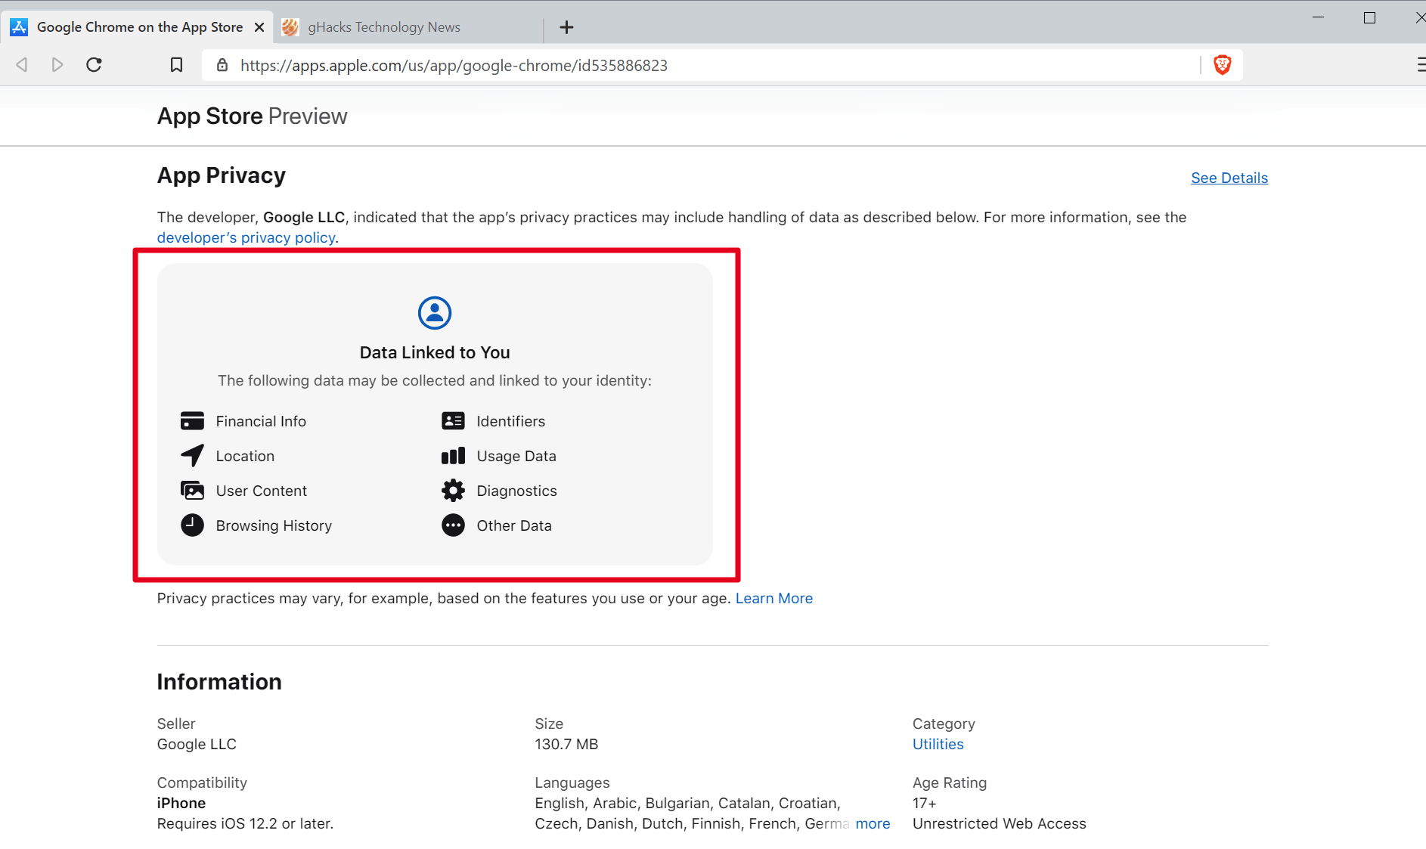Click the User Content photo icon
The width and height of the screenshot is (1426, 849).
point(192,490)
